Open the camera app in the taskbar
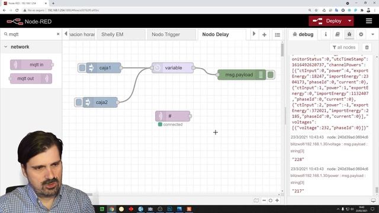379x213 pixels. 150,209
